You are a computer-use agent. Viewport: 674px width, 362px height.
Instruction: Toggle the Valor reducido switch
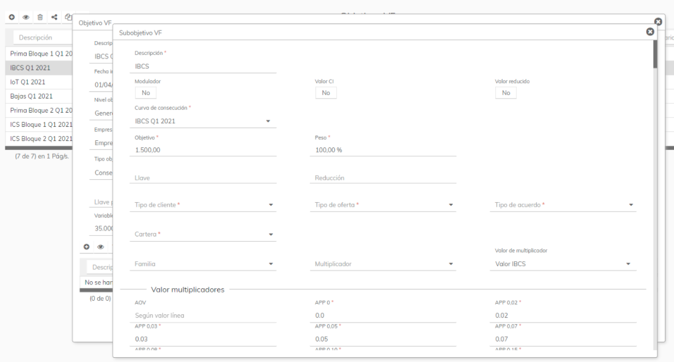coord(505,93)
